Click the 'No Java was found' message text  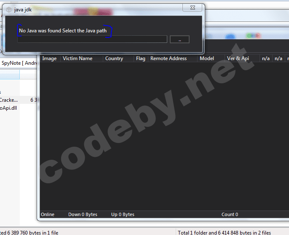63,31
